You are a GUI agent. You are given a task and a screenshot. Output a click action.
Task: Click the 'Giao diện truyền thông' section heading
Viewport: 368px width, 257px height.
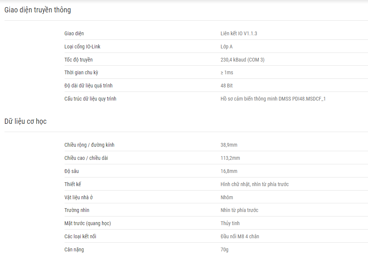pos(38,10)
